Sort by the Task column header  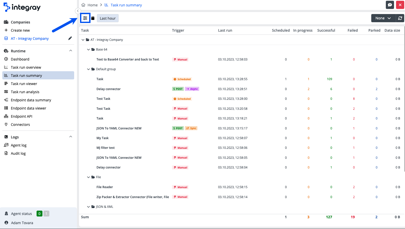click(85, 30)
